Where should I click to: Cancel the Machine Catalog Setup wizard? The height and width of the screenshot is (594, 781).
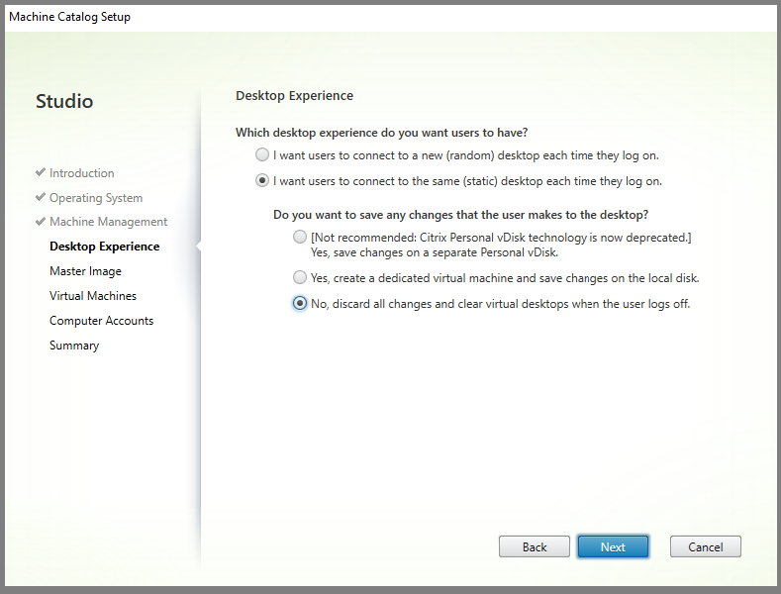coord(706,546)
